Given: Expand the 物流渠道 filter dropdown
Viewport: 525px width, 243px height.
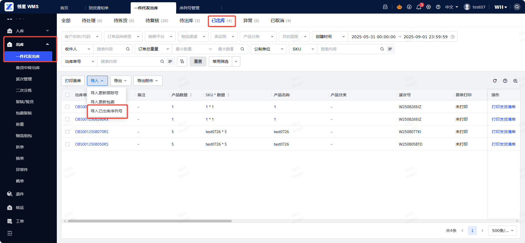Looking at the screenshot, I should point(193,37).
